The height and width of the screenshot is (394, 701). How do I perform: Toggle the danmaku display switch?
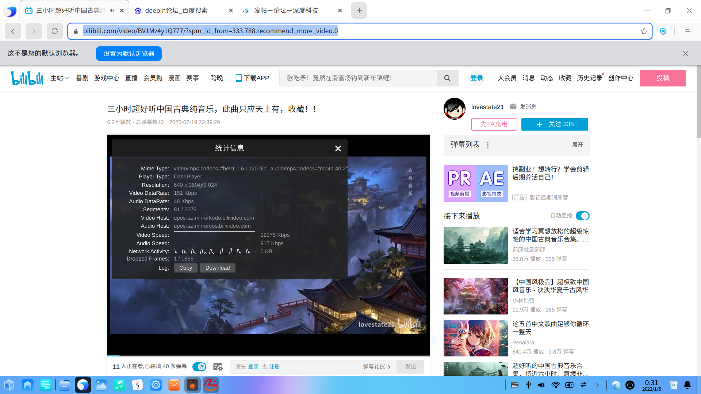pos(199,367)
